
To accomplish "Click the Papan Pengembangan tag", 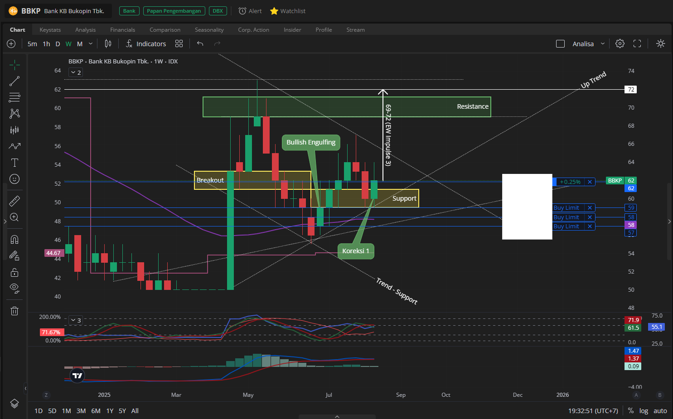I will click(x=174, y=11).
